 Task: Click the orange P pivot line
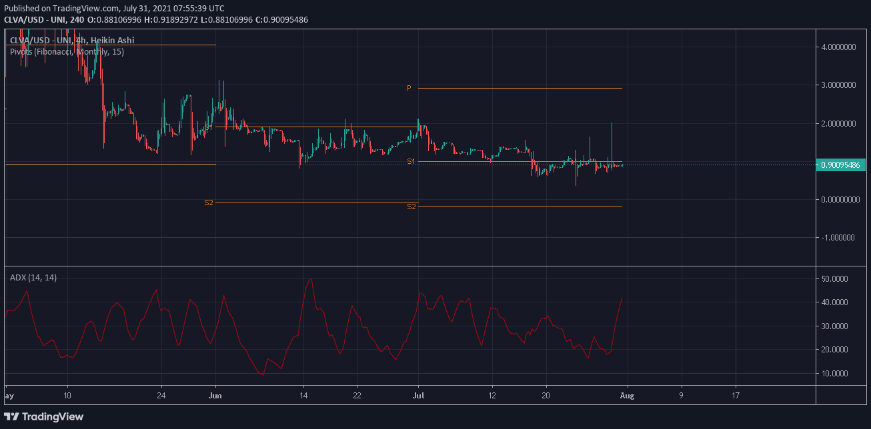520,88
